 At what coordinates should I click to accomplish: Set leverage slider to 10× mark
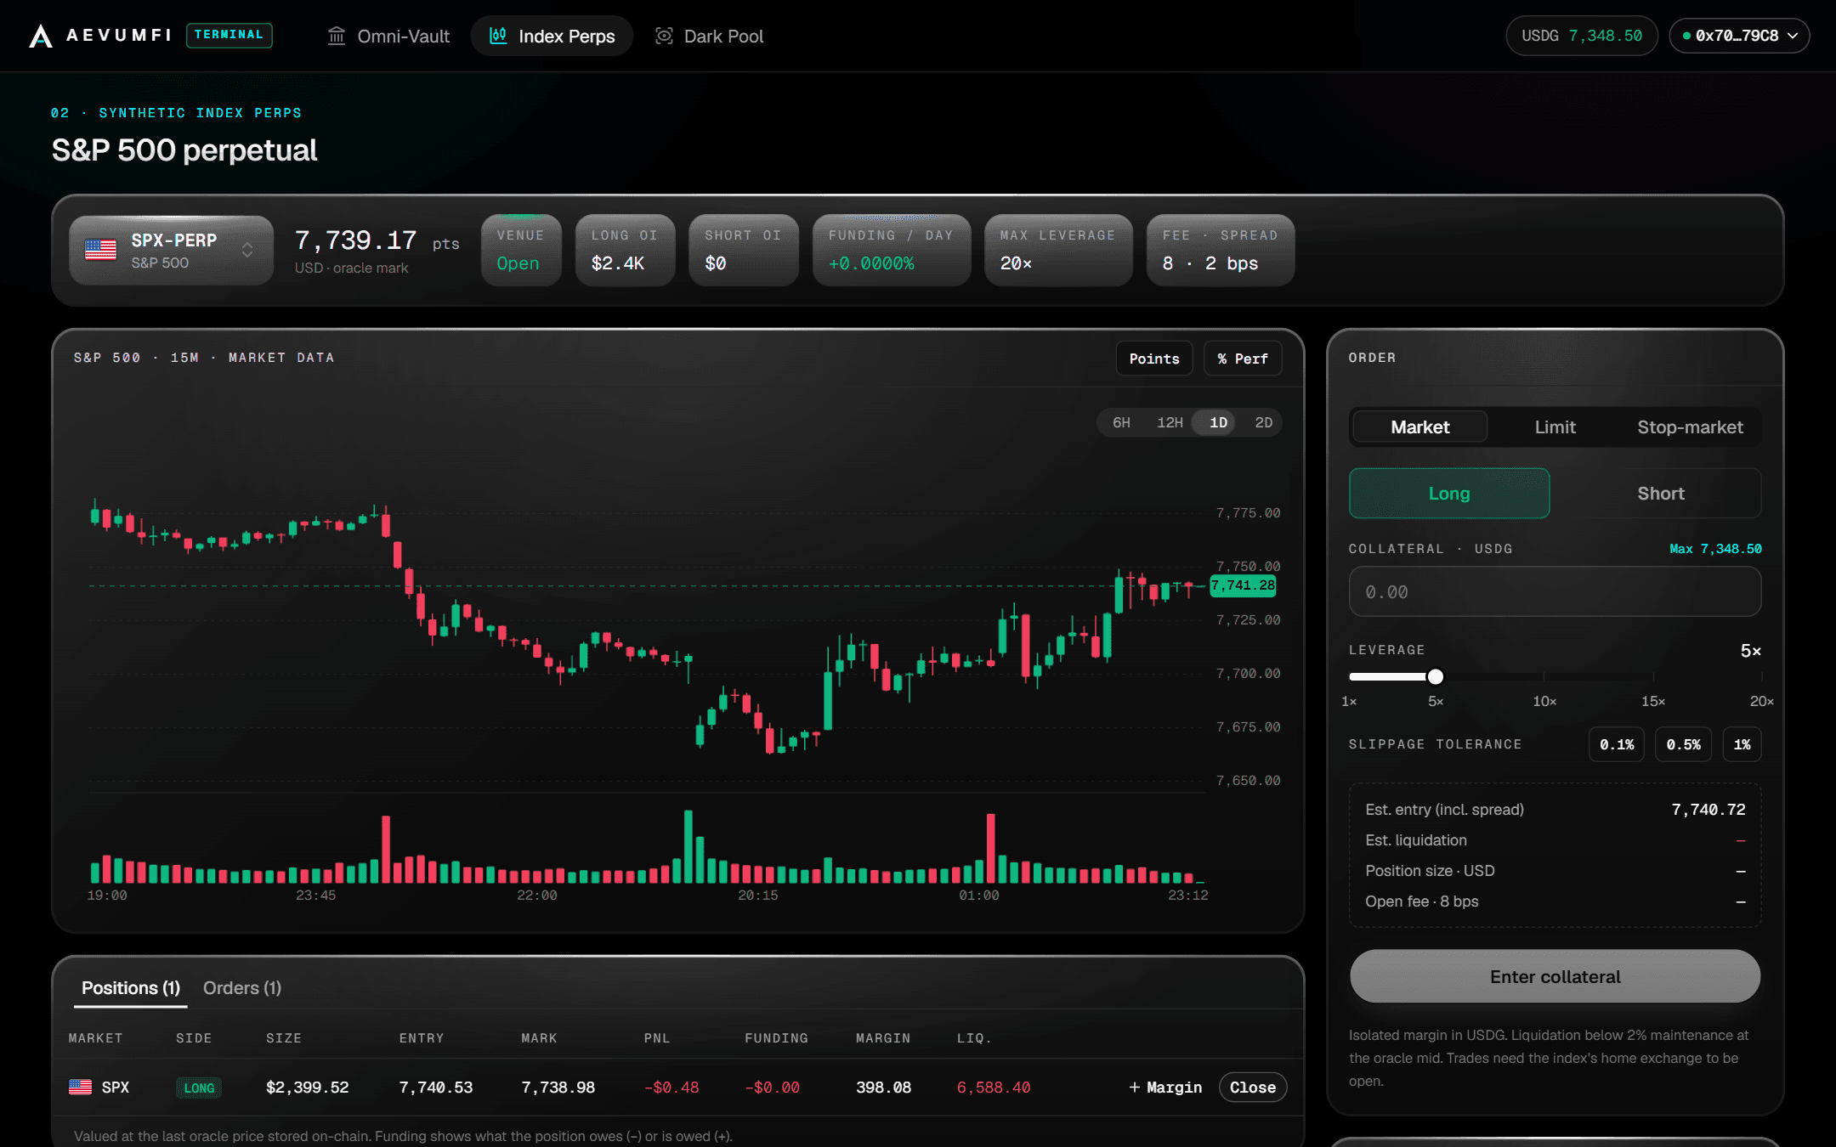pos(1544,677)
